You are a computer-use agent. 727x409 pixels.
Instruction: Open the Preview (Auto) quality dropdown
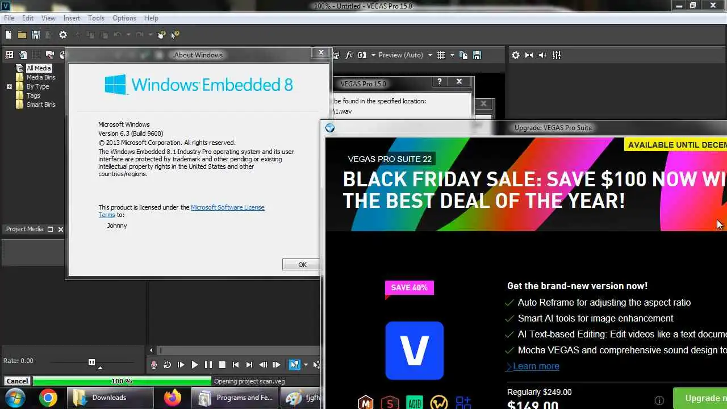click(430, 55)
